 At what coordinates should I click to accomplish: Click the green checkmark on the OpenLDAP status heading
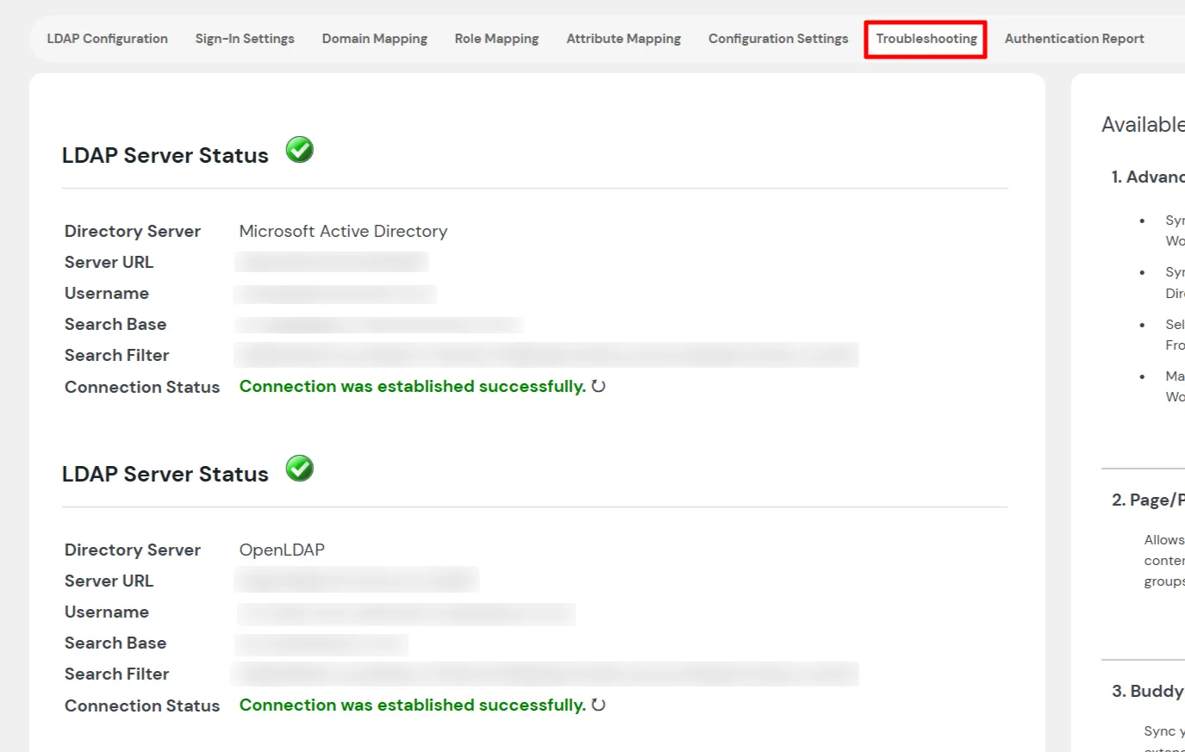click(299, 468)
